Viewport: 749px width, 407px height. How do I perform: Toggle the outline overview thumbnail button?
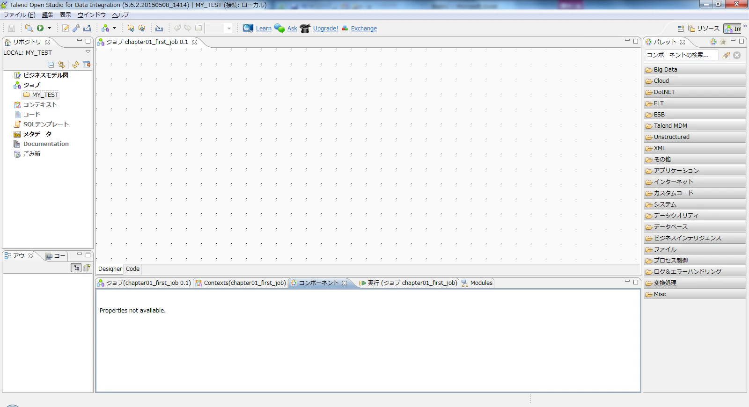(x=87, y=268)
